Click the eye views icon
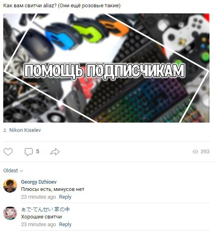Screen dimensions: 216x231 click(x=195, y=152)
